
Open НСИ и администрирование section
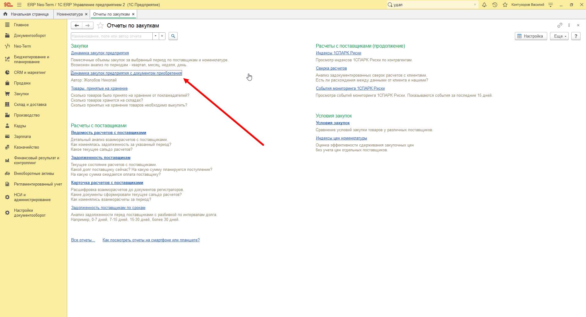33,197
